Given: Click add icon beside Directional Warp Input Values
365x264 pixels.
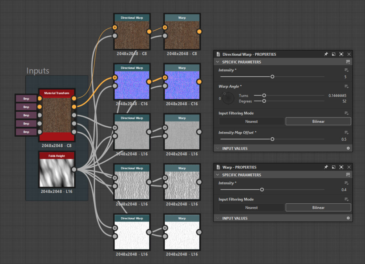Looking at the screenshot, I should click(x=348, y=148).
